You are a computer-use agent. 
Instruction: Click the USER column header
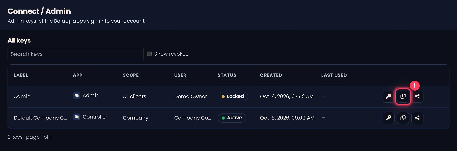click(180, 75)
